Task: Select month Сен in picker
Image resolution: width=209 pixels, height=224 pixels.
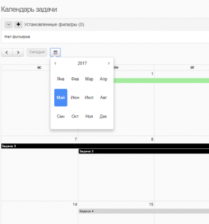Action: 60,116
